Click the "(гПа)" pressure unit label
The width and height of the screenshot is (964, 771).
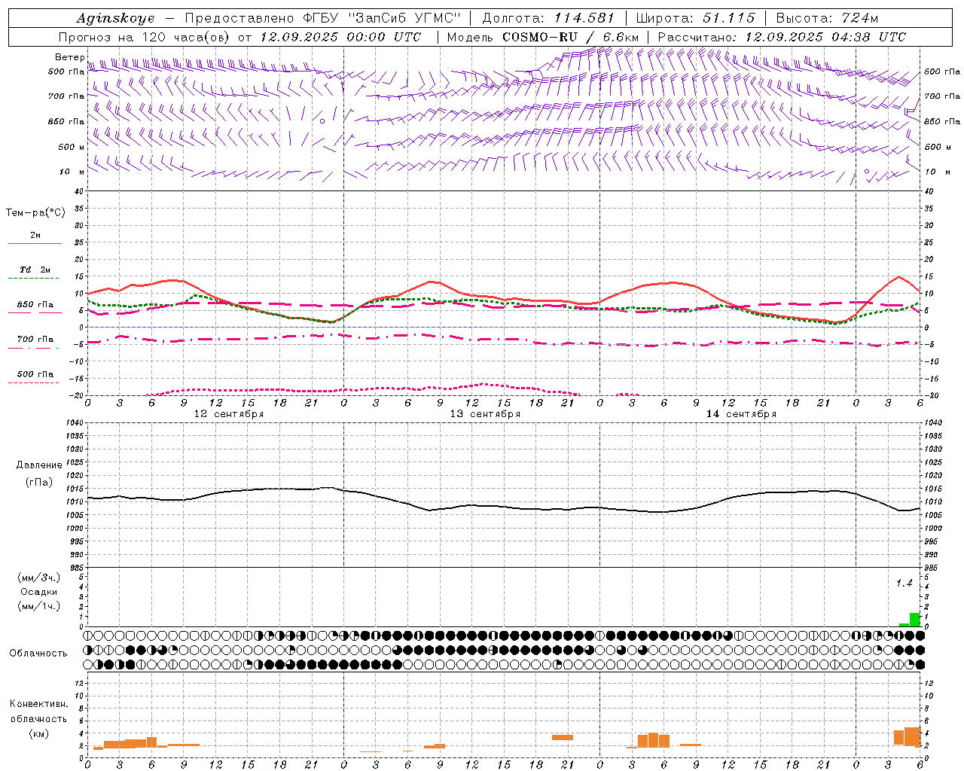39,483
